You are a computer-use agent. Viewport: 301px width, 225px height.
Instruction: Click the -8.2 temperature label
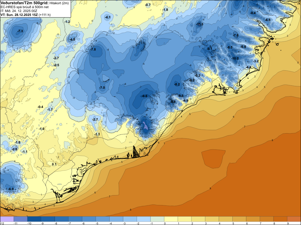pos(177,85)
